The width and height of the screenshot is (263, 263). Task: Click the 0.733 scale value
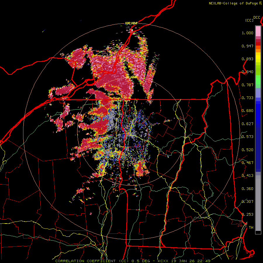(x=248, y=98)
